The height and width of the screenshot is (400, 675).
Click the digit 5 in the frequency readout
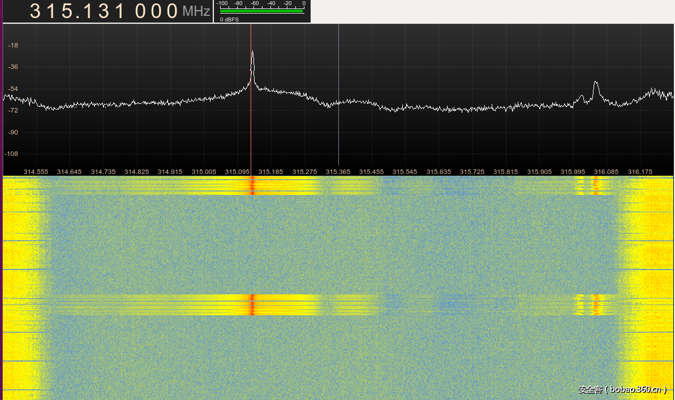(68, 11)
